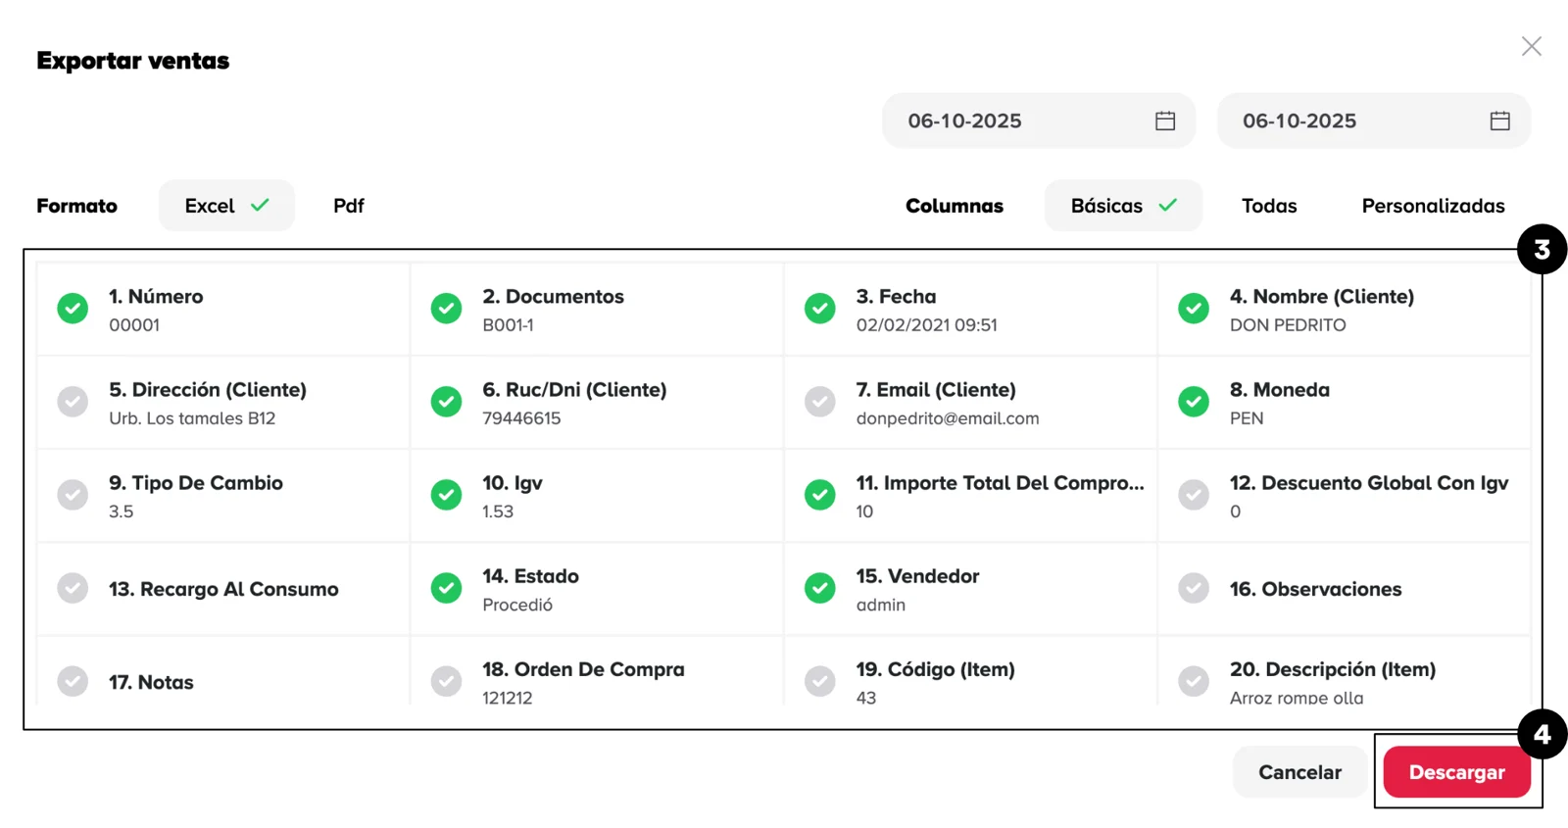Enable the Tipo De Cambio column
Screen dimensions: 1568x828
click(73, 495)
